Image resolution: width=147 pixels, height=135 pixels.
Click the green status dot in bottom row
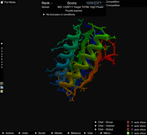(128, 133)
